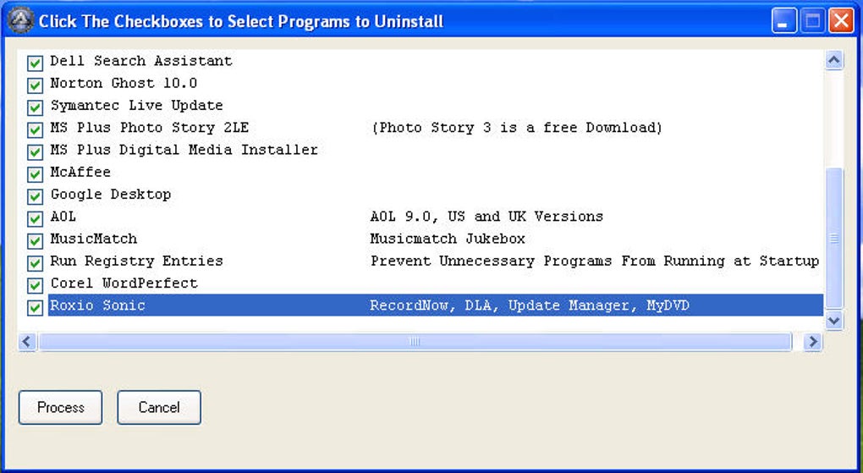
Task: Uncheck the Run Registry Entries checkbox
Action: (35, 263)
